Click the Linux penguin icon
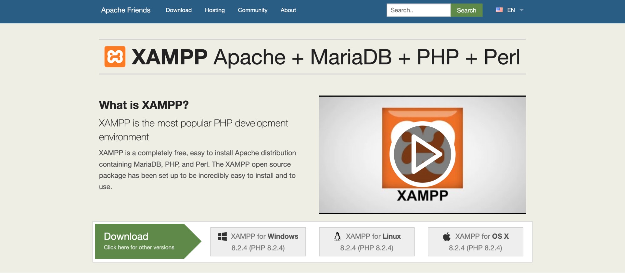Image resolution: width=625 pixels, height=273 pixels. click(x=337, y=236)
